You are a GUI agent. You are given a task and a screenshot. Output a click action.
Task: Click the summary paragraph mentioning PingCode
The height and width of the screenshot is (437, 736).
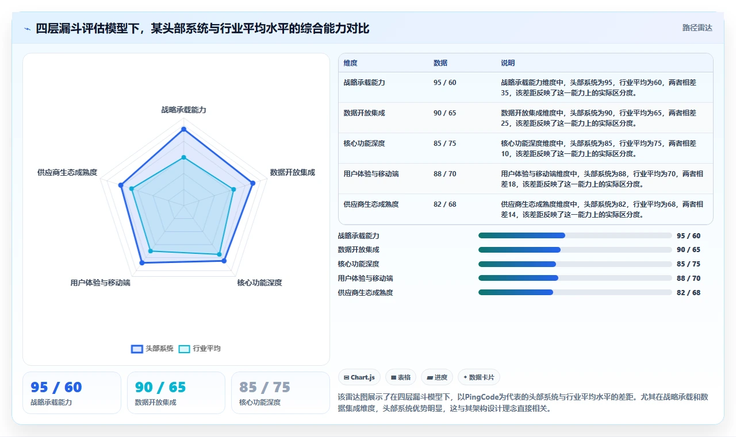523,403
